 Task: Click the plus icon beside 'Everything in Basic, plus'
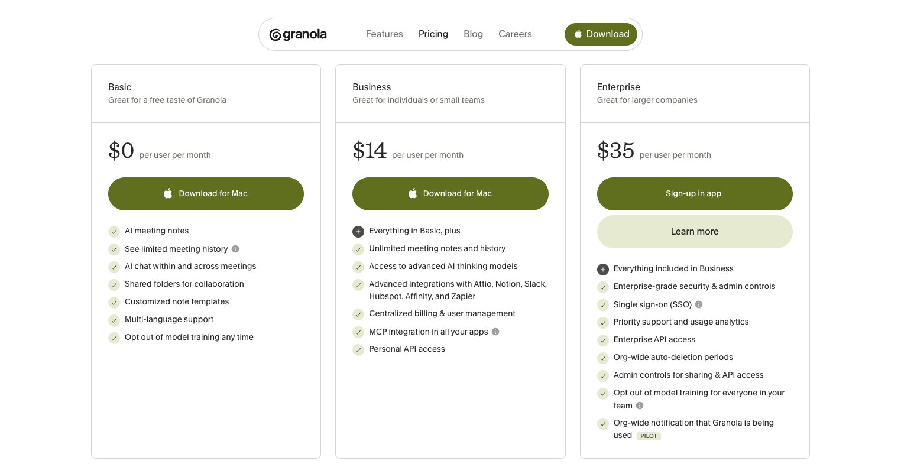click(358, 231)
